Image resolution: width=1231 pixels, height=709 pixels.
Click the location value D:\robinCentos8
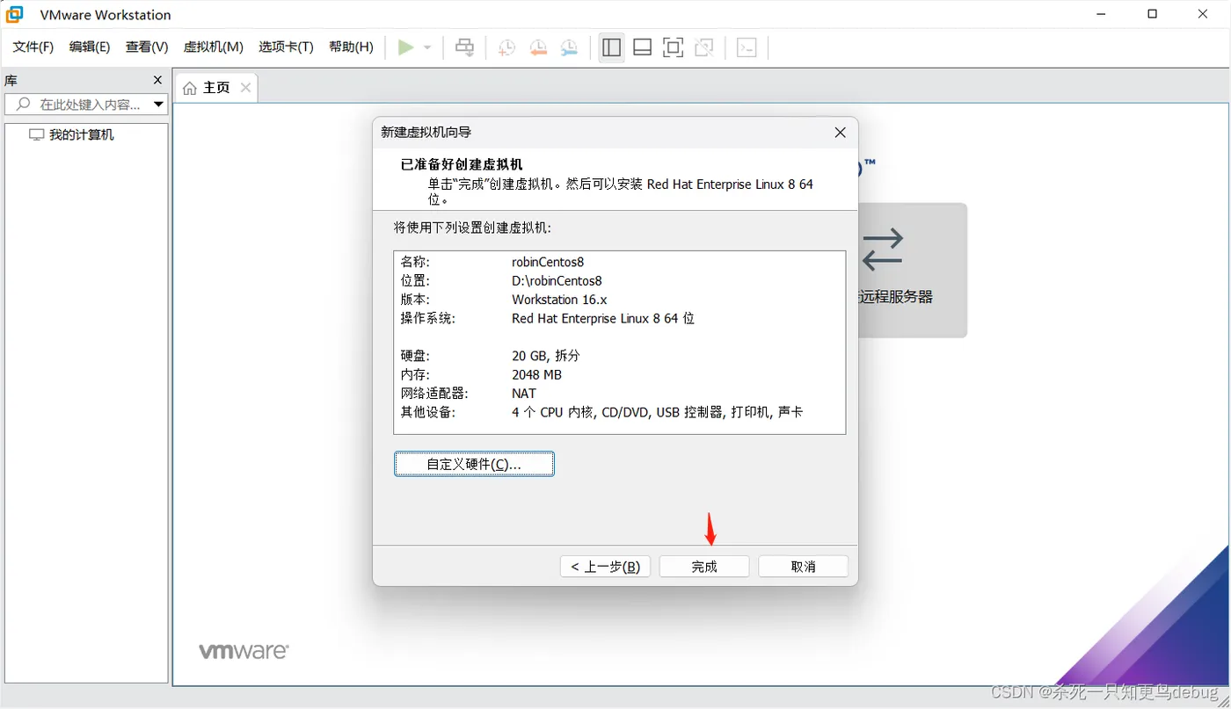click(x=557, y=281)
